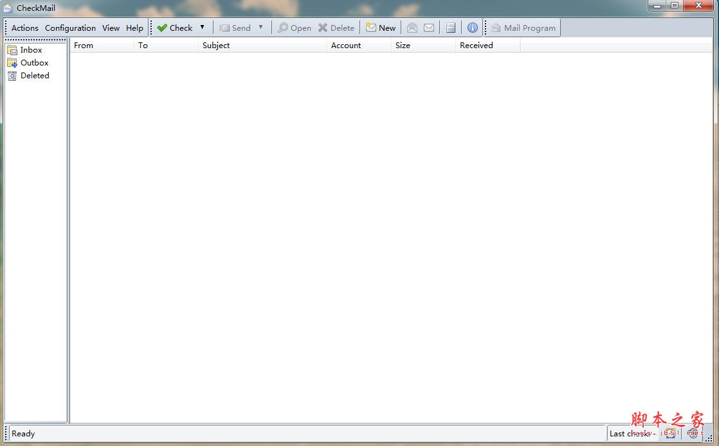Click the Delete toolbar button
719x446 pixels.
(336, 28)
